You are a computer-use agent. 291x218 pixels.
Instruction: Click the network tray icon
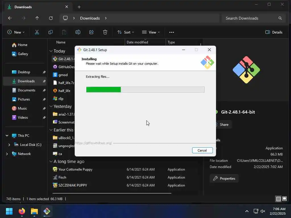pos(256,211)
